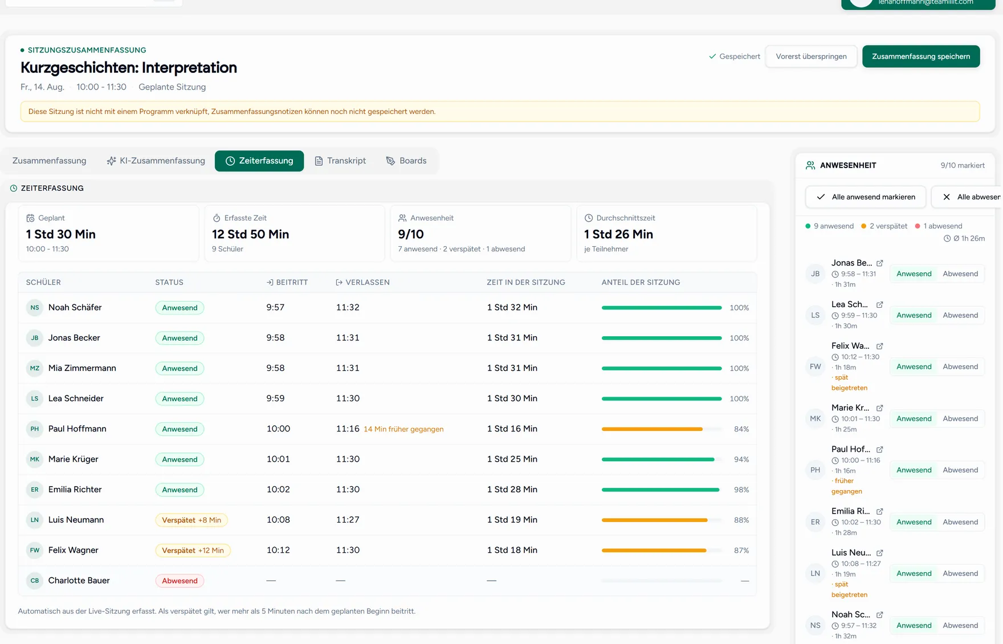The width and height of the screenshot is (1003, 644).
Task: Click the Geplant calendar icon
Action: tap(31, 218)
